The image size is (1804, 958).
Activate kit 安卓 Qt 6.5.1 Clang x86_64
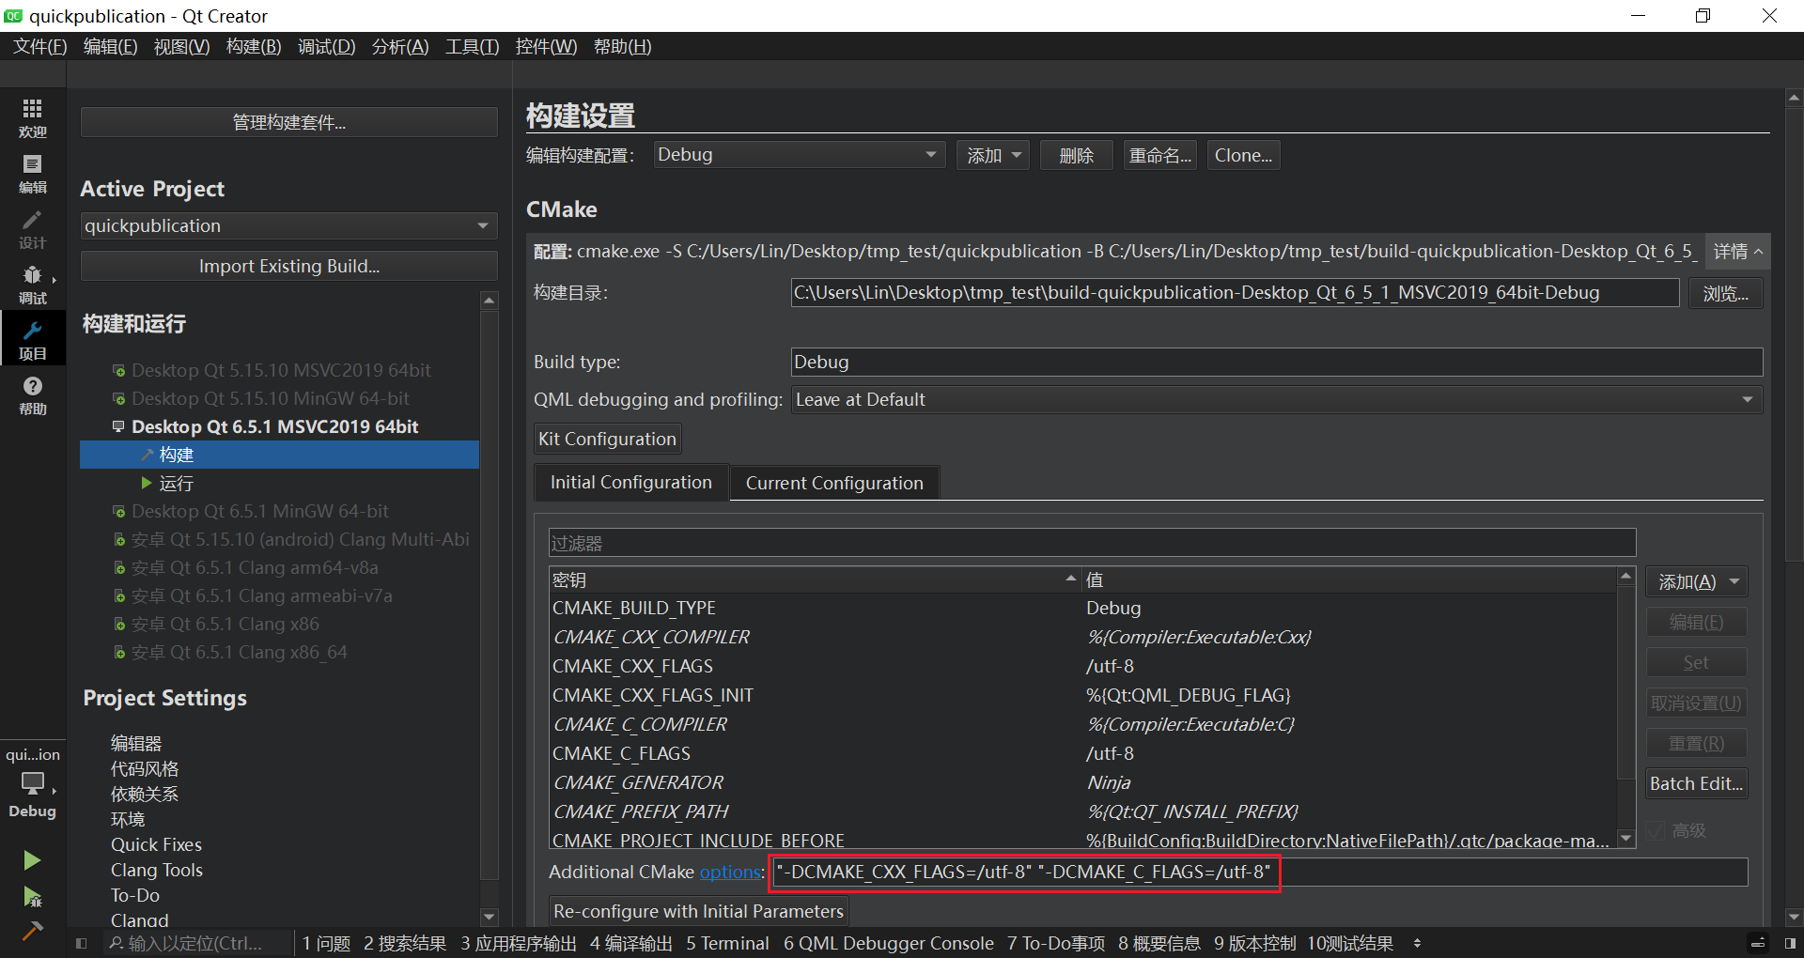[239, 652]
